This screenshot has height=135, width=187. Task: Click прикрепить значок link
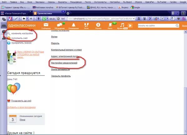(21, 43)
